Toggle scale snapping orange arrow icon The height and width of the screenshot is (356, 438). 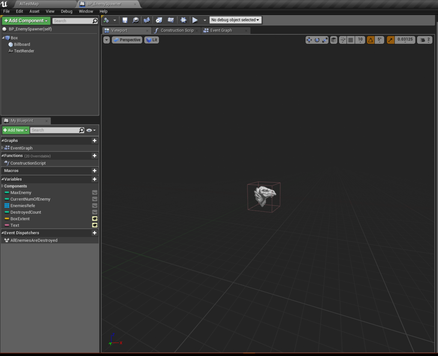(x=390, y=40)
